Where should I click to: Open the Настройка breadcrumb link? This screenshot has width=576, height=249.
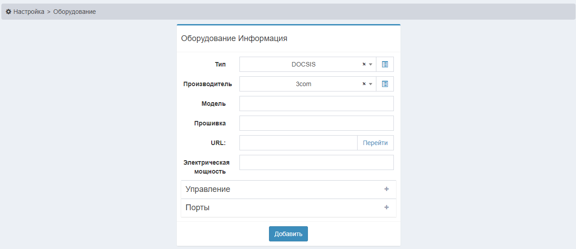(29, 12)
